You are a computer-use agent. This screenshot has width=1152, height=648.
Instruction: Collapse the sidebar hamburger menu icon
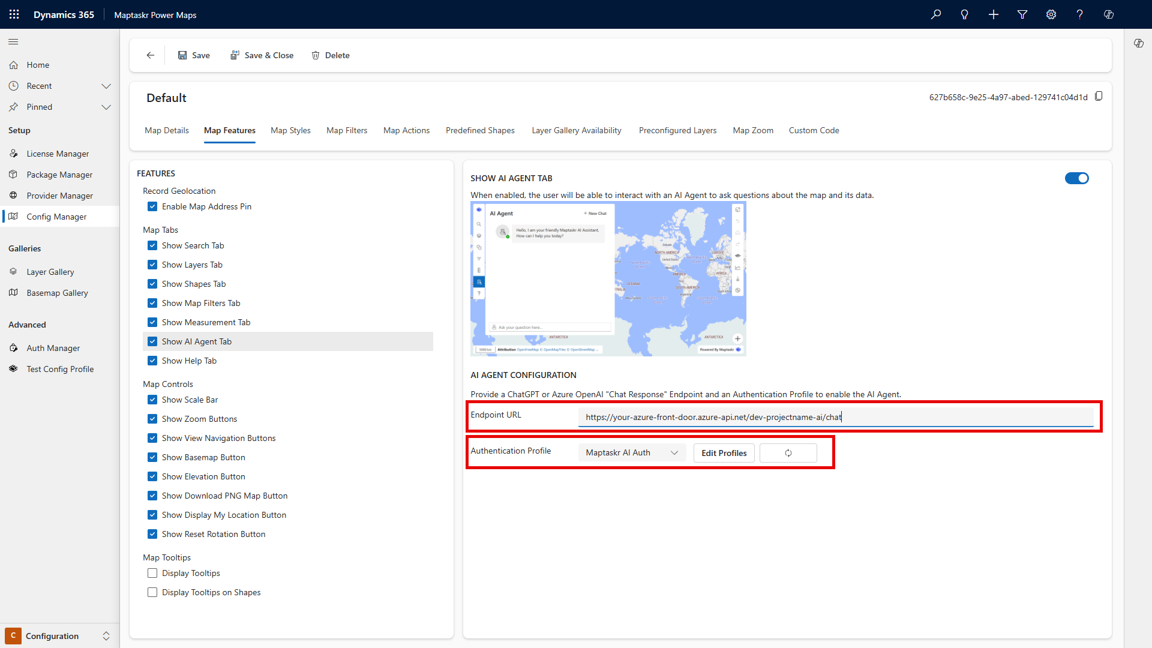tap(13, 42)
